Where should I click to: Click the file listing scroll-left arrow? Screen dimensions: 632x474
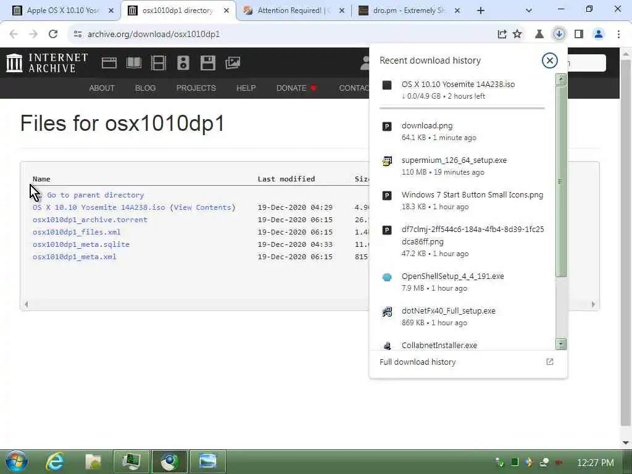point(26,304)
